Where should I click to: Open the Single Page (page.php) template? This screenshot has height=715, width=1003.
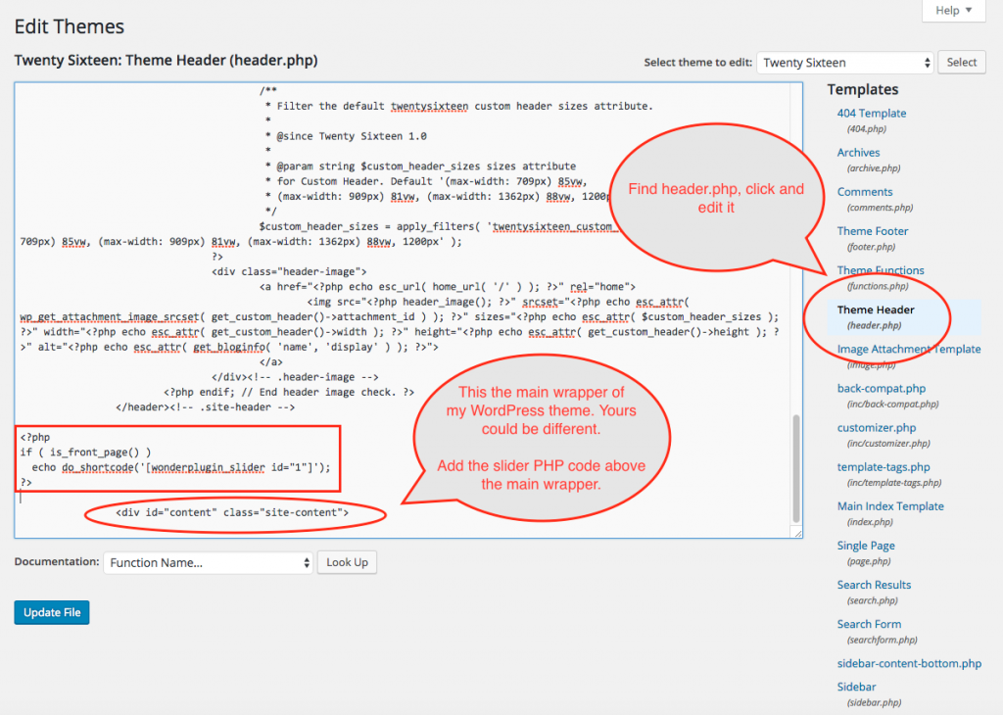tap(866, 545)
